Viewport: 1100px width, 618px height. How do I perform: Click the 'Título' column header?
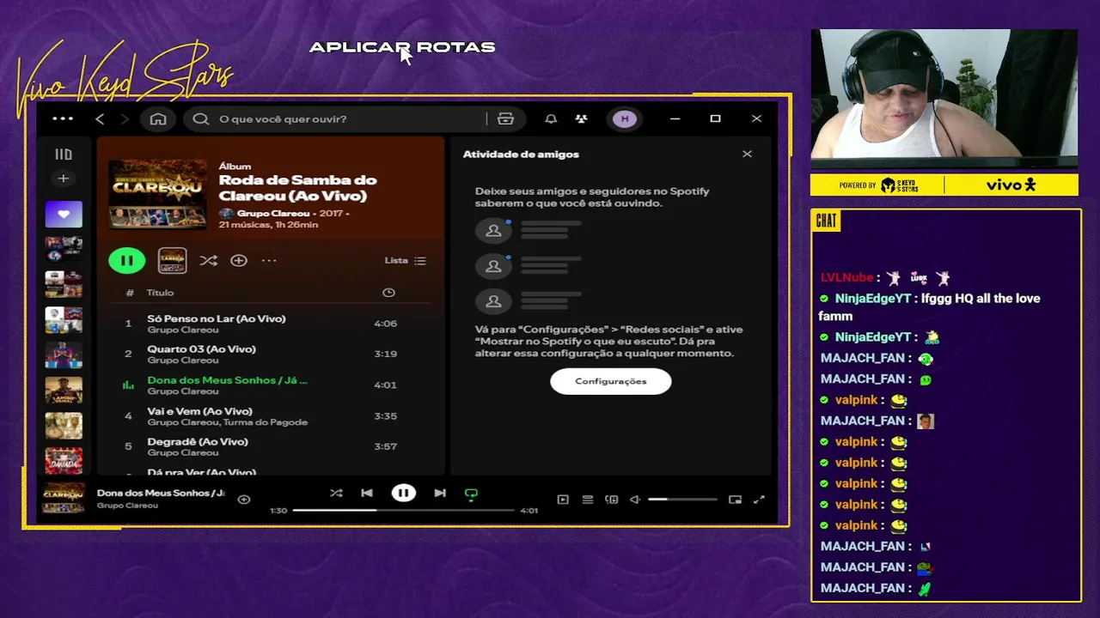tap(160, 293)
